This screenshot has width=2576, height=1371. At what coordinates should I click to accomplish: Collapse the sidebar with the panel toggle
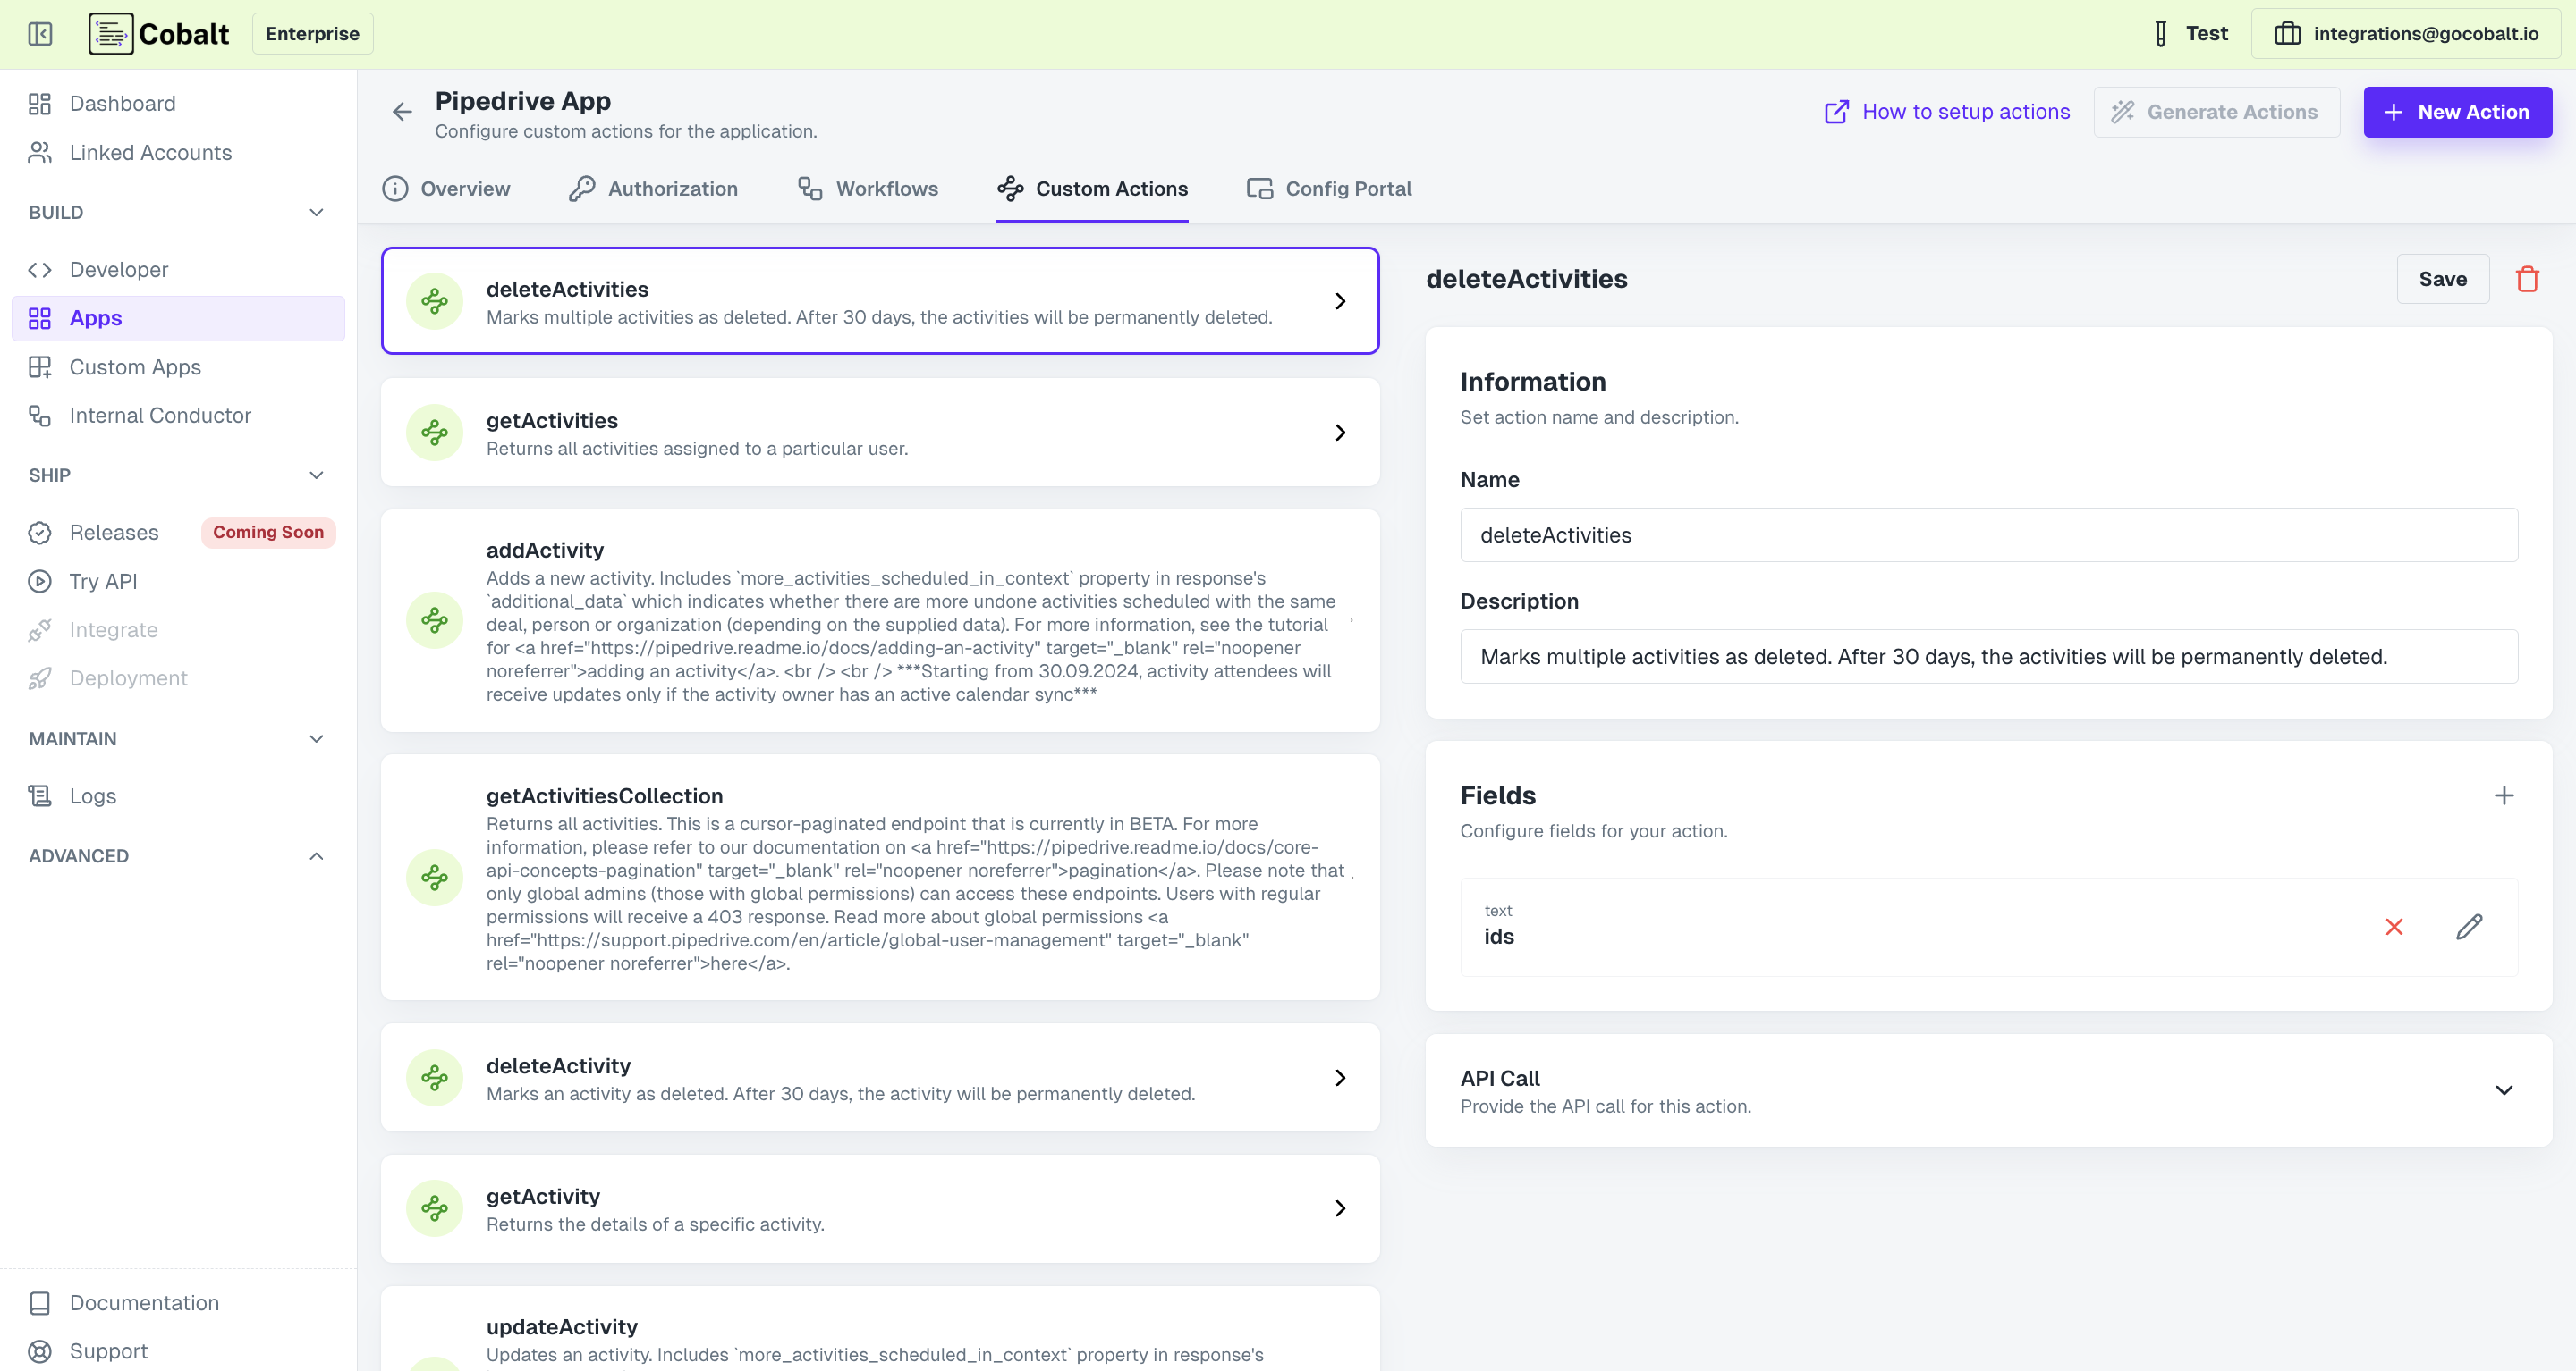point(40,33)
